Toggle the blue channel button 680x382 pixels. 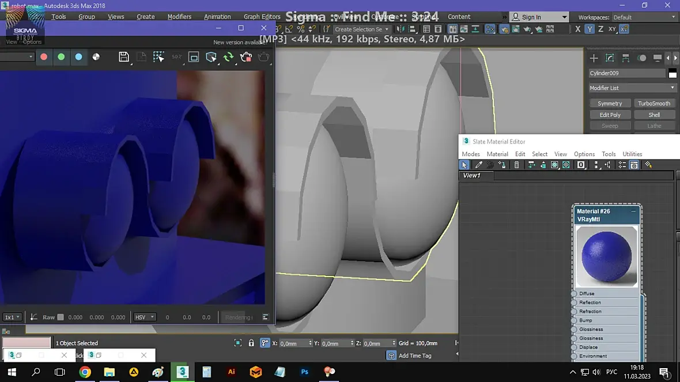click(x=78, y=56)
